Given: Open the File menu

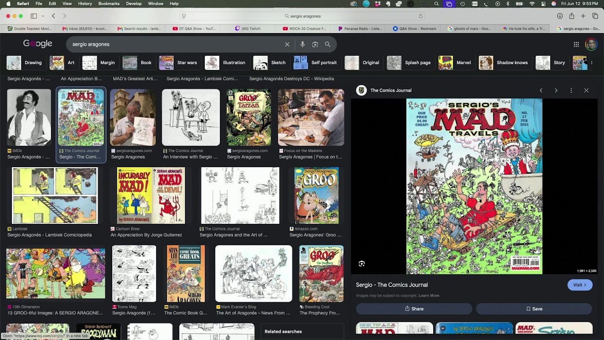Looking at the screenshot, I should point(39,4).
